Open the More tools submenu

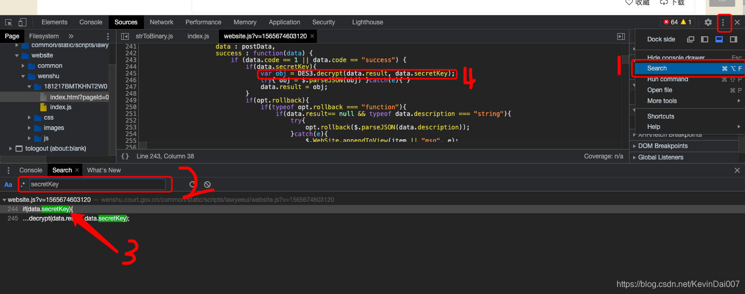(x=689, y=101)
